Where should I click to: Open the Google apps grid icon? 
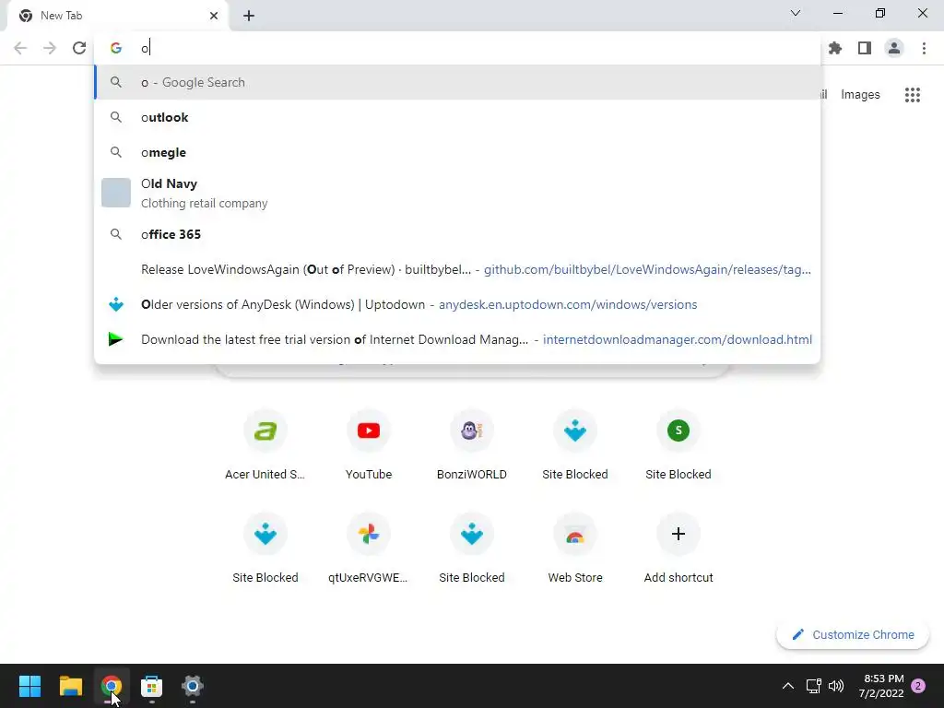click(913, 95)
